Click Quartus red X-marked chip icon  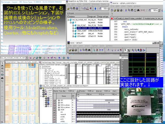pos(31,58)
